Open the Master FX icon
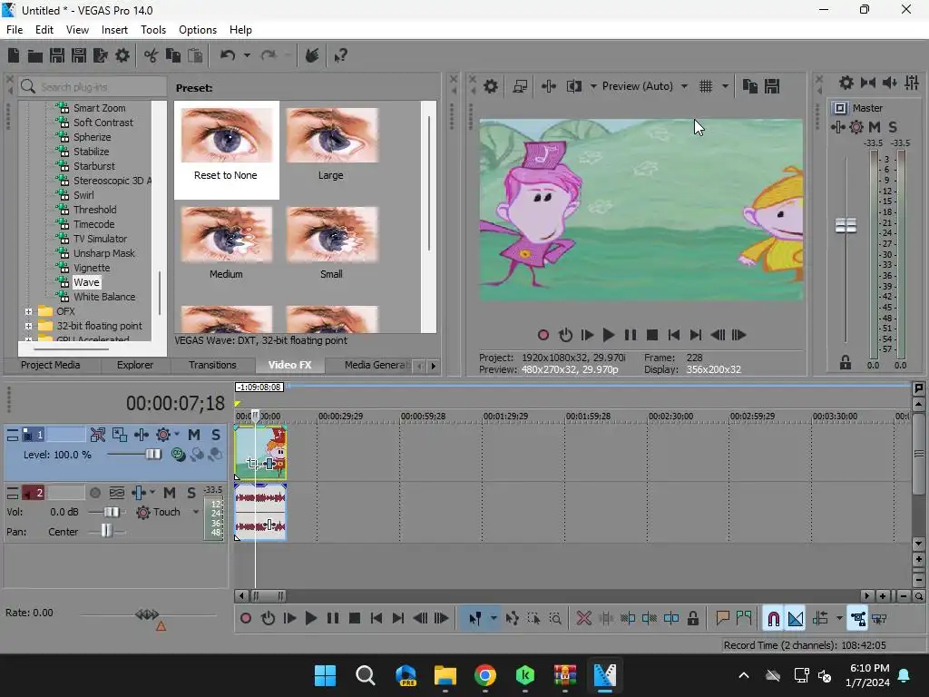The width and height of the screenshot is (929, 697). pos(837,127)
